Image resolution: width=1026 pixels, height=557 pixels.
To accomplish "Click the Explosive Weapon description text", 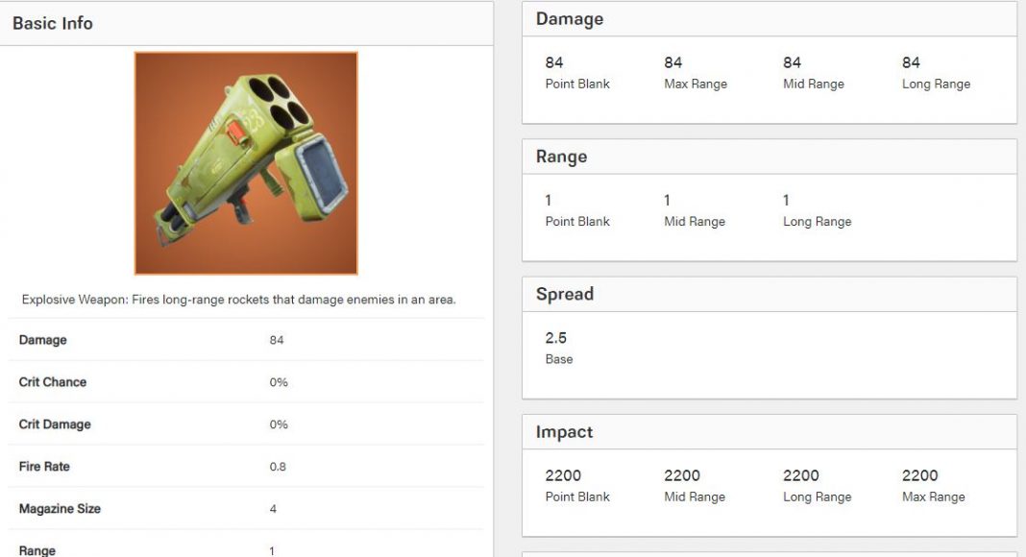I will coord(239,300).
